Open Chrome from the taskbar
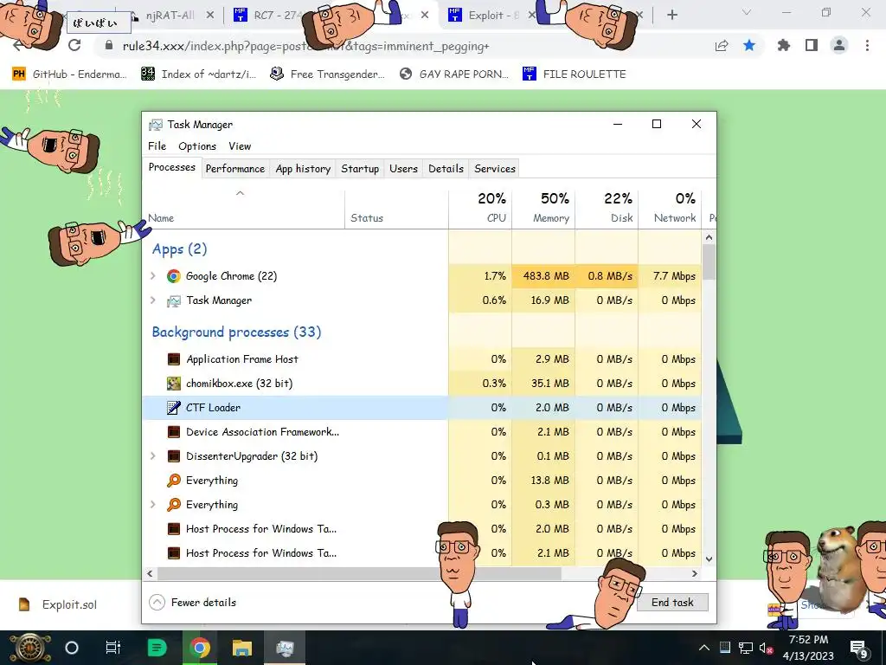This screenshot has width=886, height=665. click(200, 648)
